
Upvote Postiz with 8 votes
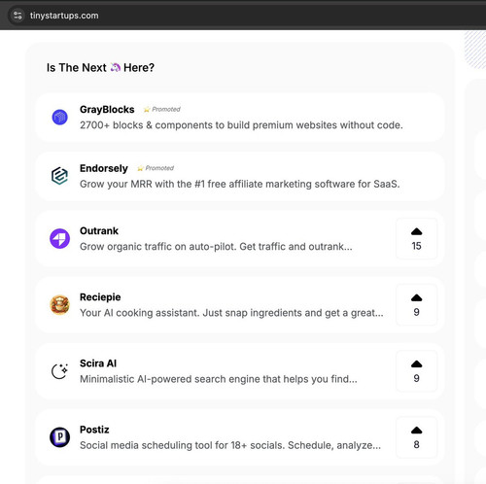(416, 437)
